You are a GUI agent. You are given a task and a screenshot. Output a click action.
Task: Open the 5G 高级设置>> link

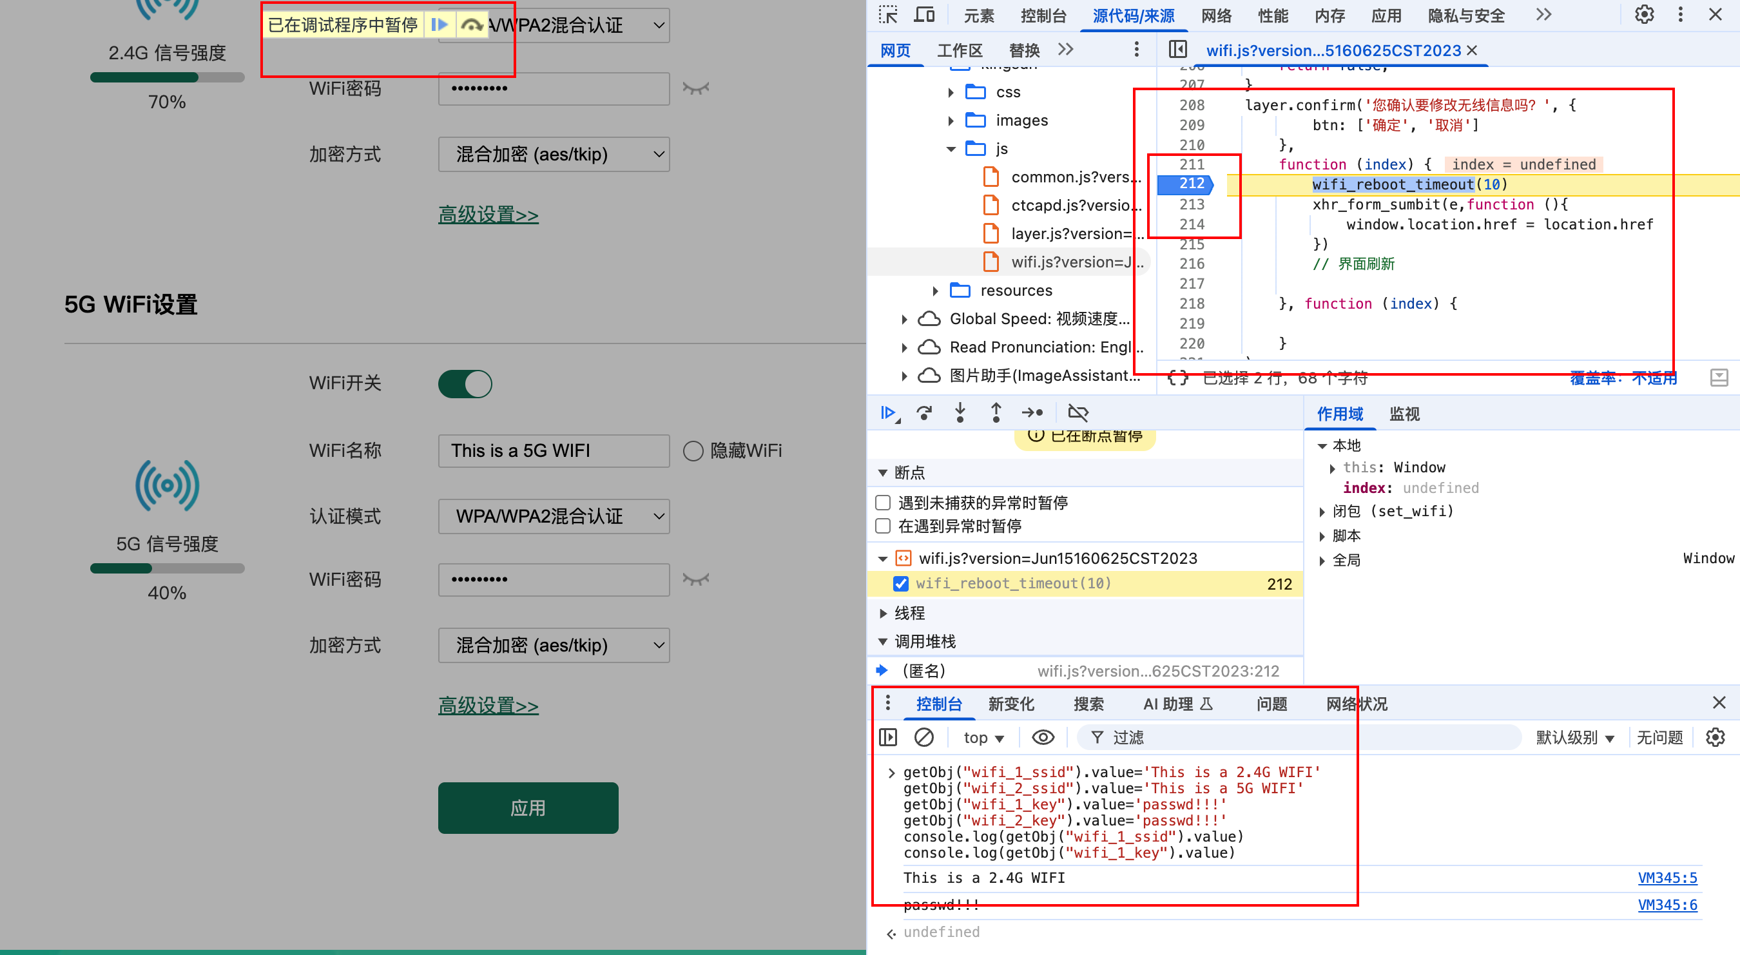coord(488,705)
